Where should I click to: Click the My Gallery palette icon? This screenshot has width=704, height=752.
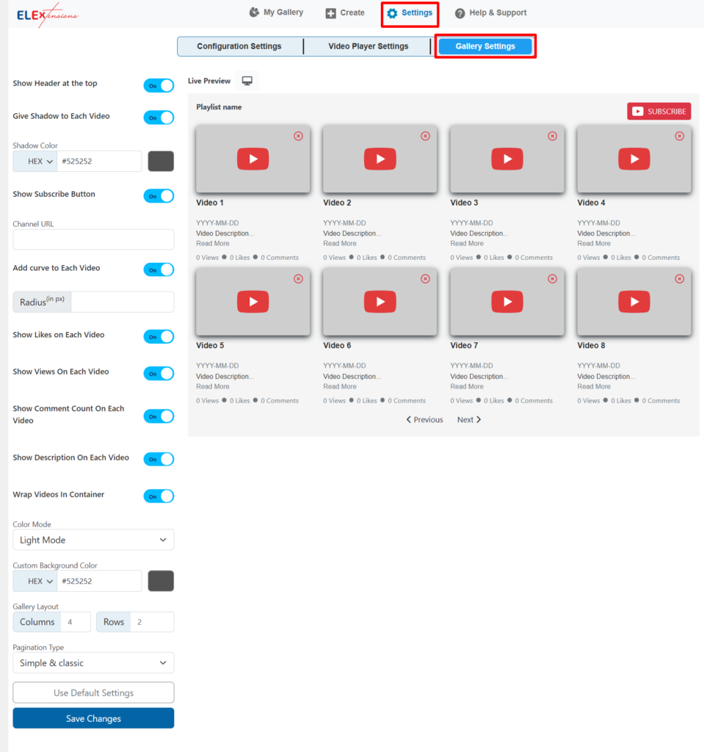pos(254,12)
